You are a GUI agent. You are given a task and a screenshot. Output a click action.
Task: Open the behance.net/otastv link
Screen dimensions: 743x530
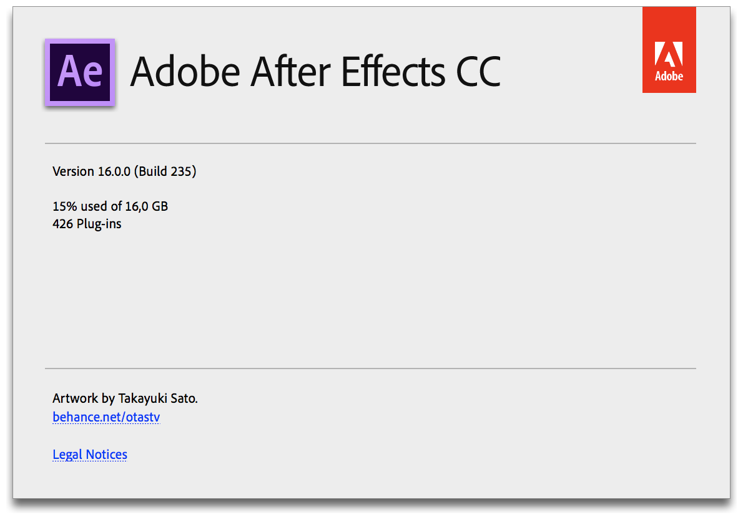click(x=106, y=417)
